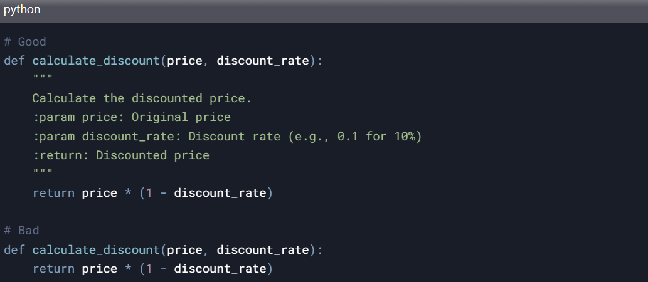Image resolution: width=648 pixels, height=282 pixels.
Task: Click 'discount_rate' parameter in the first function signature
Action: click(x=263, y=61)
